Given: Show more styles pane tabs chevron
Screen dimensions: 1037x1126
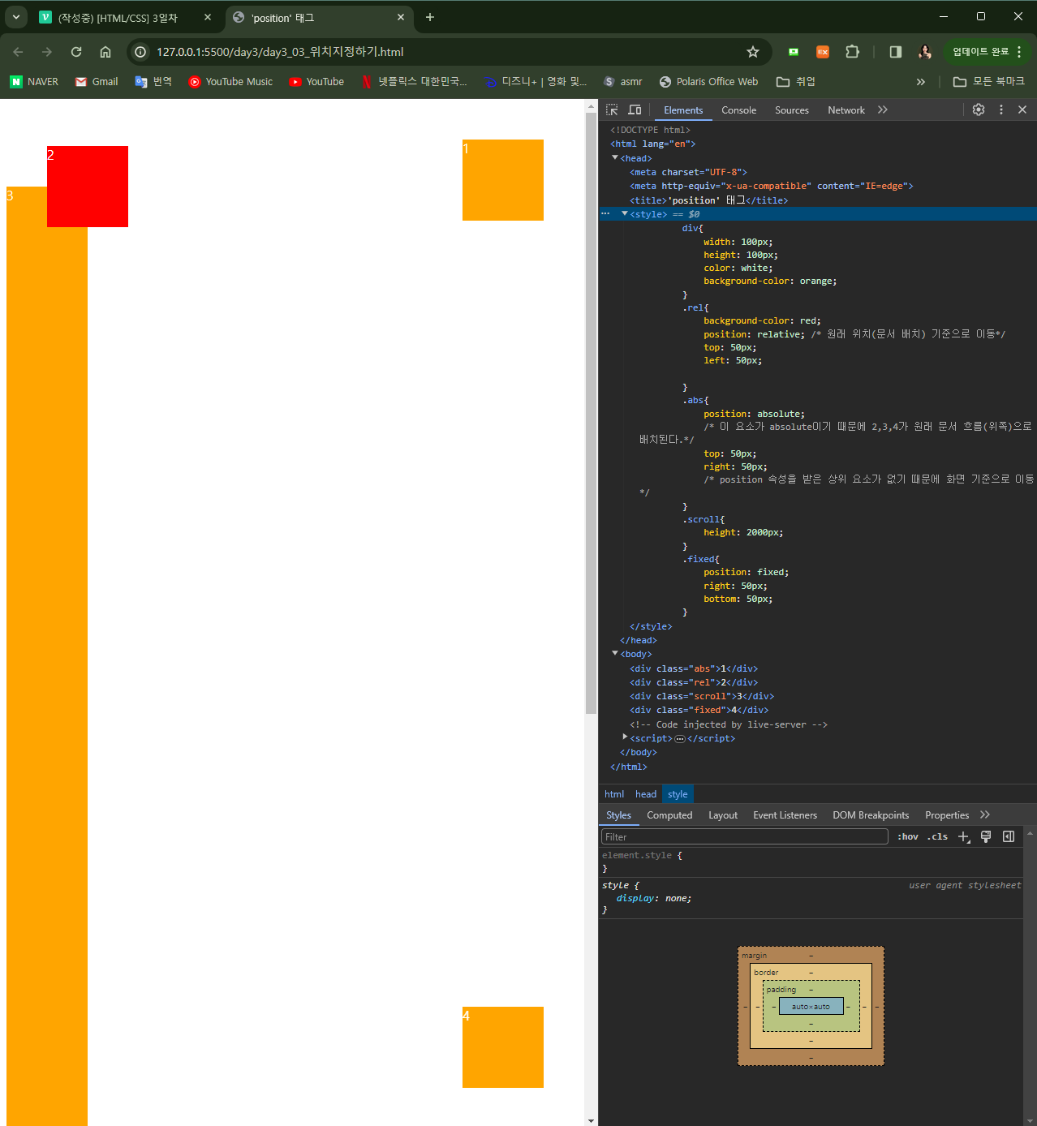Looking at the screenshot, I should [x=985, y=815].
